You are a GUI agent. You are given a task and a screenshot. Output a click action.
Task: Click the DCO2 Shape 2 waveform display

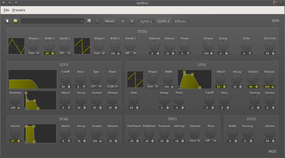(x=82, y=46)
